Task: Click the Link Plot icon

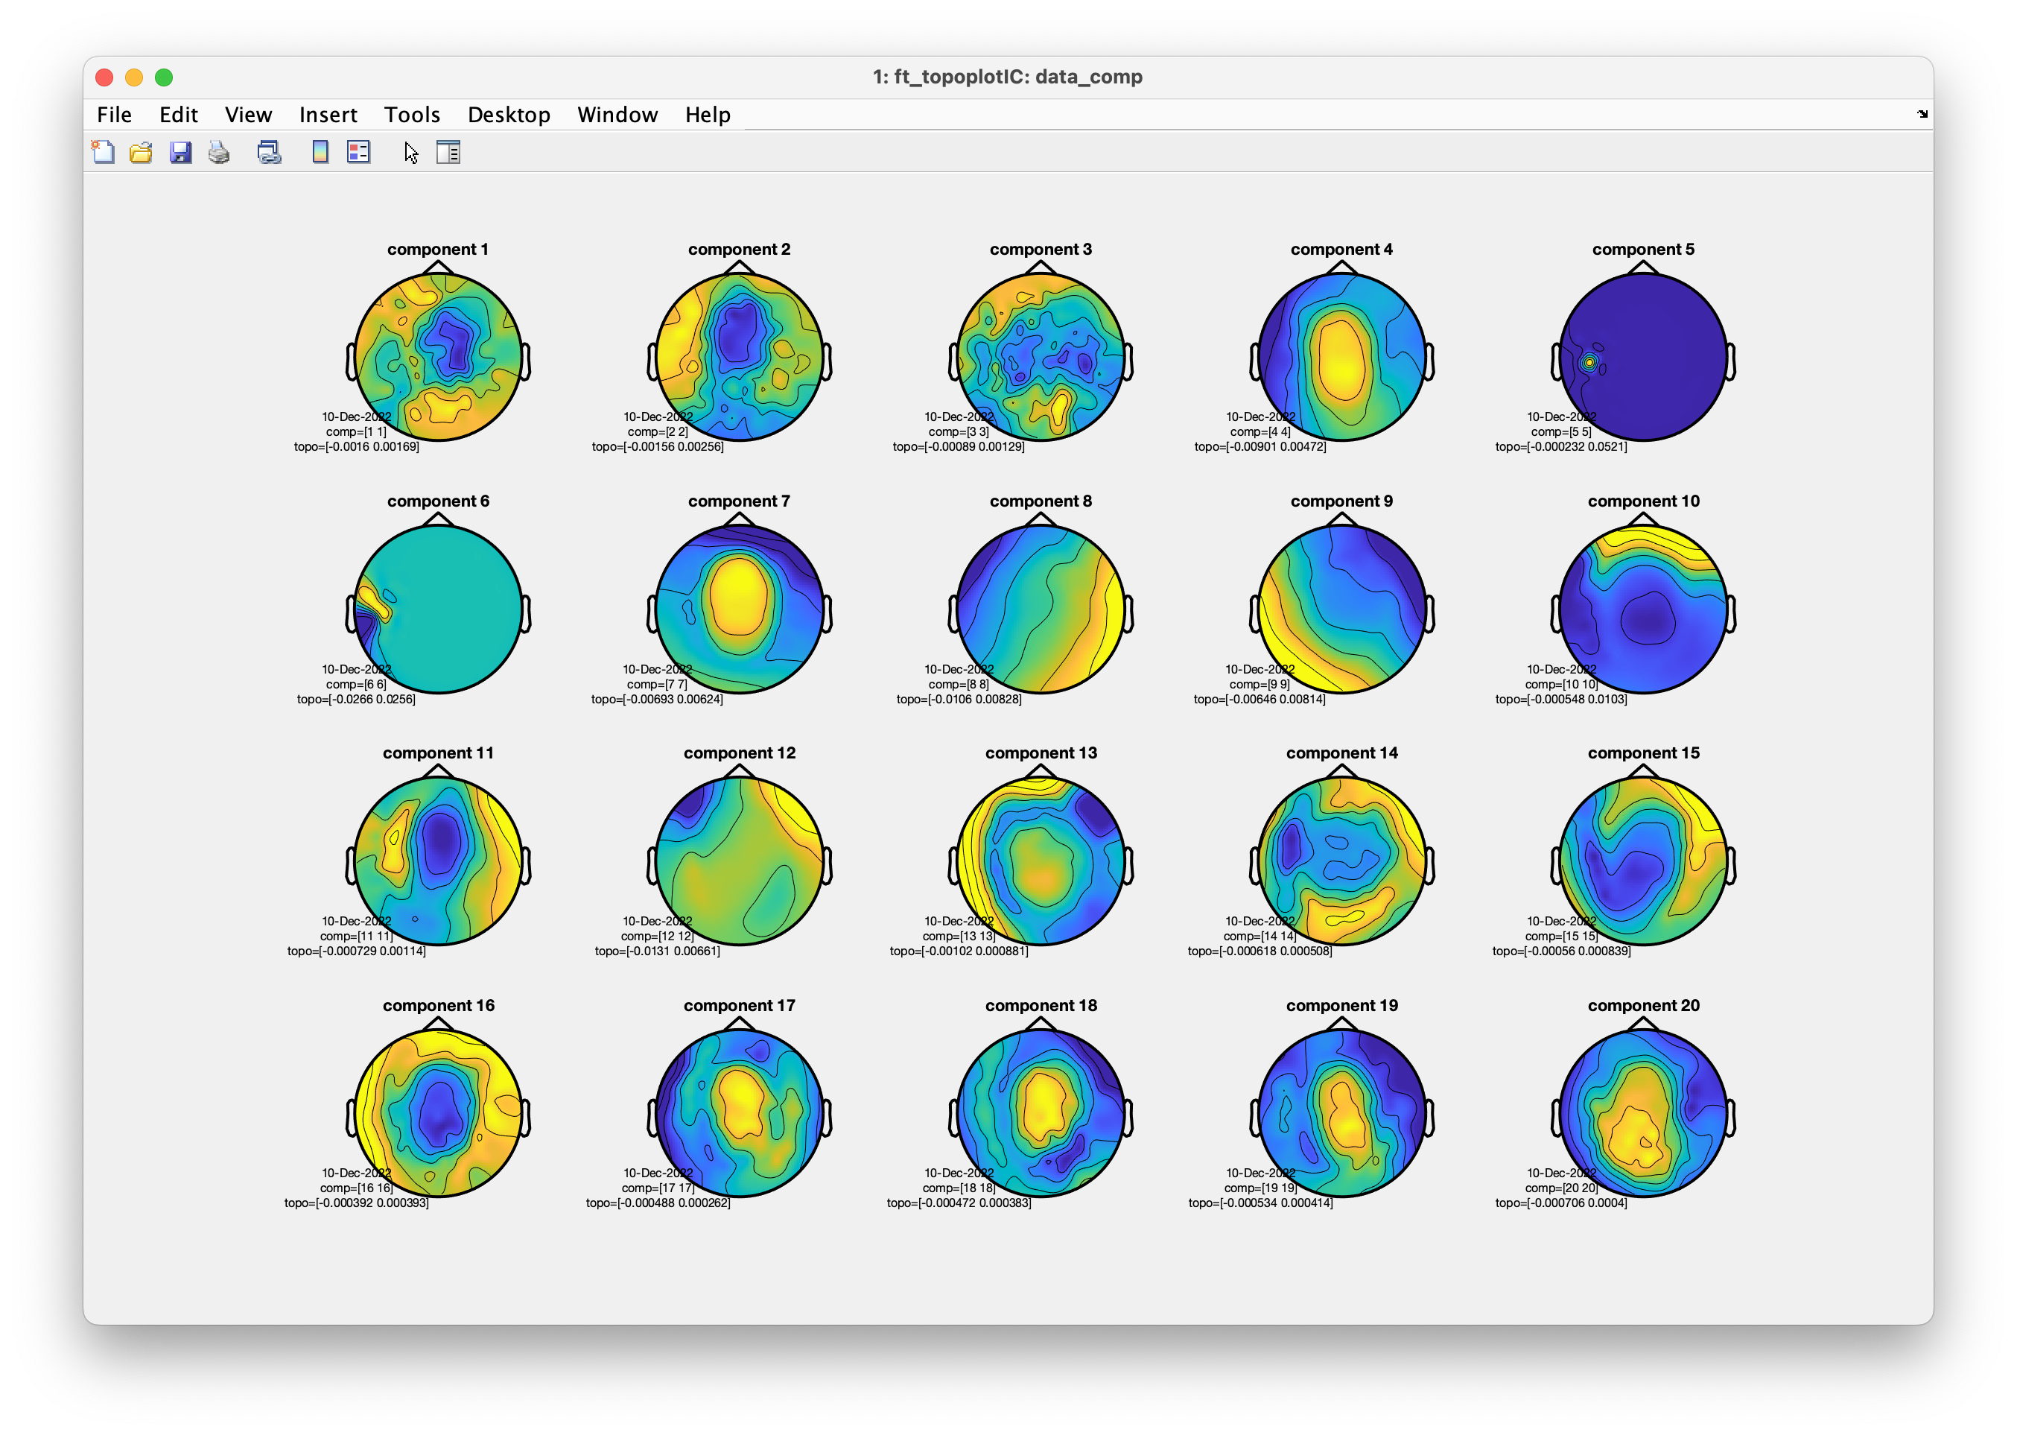Action: pos(268,153)
